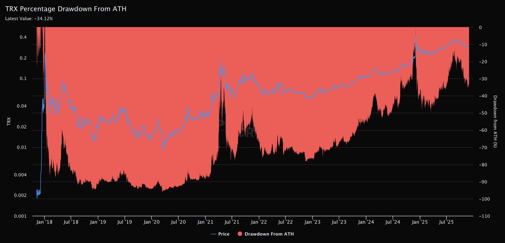Click the 0.001 tick on the TRX axis

coord(21,216)
